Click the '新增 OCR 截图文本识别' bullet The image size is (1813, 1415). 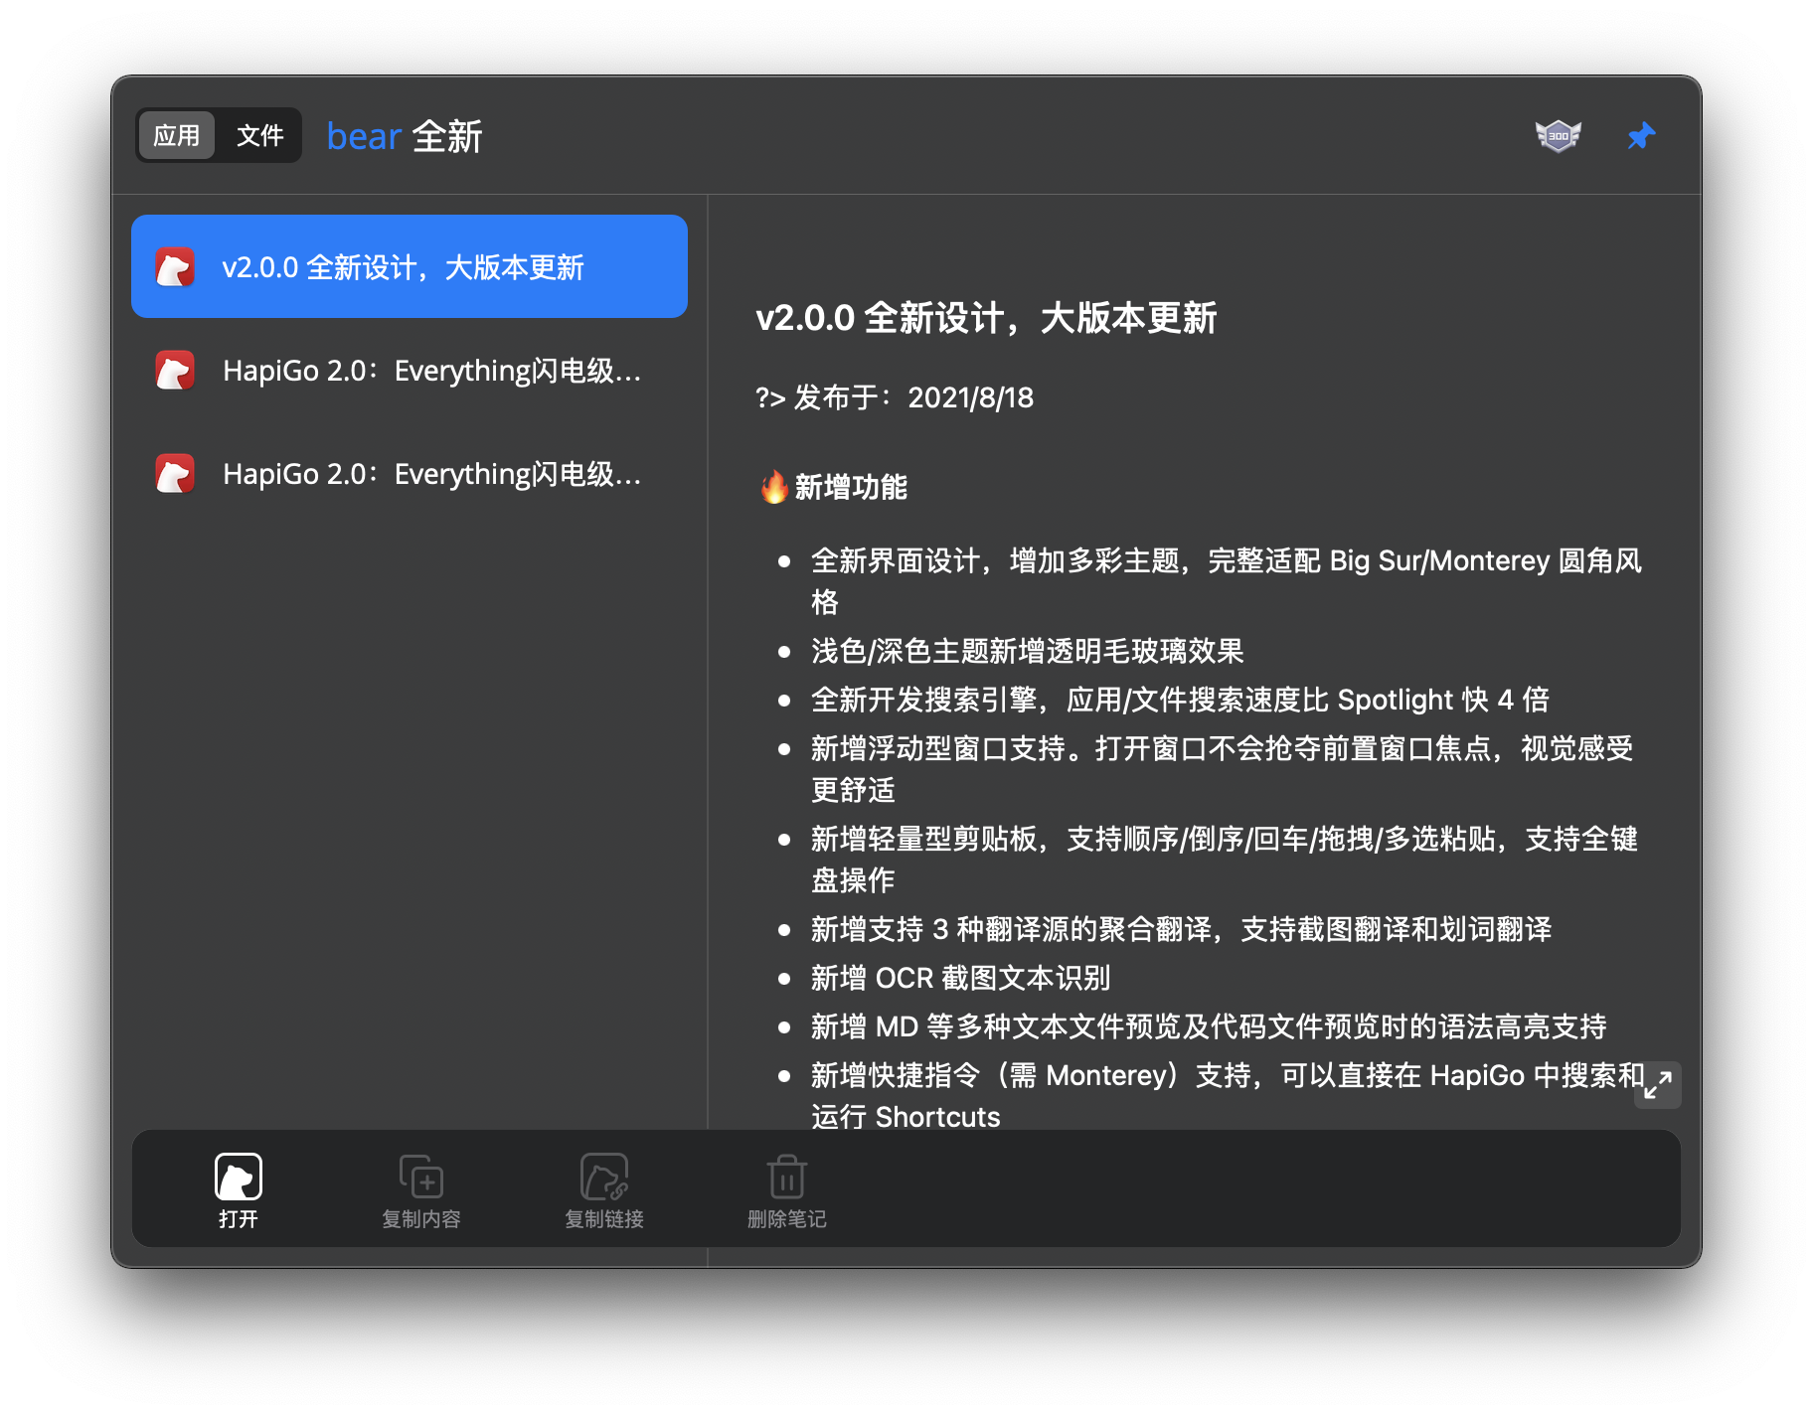tap(960, 978)
